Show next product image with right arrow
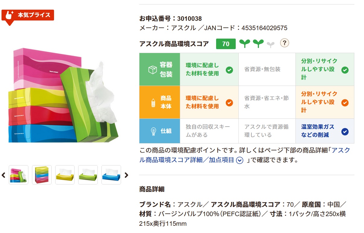Viewport: 364px width, 233px height. 127,175
